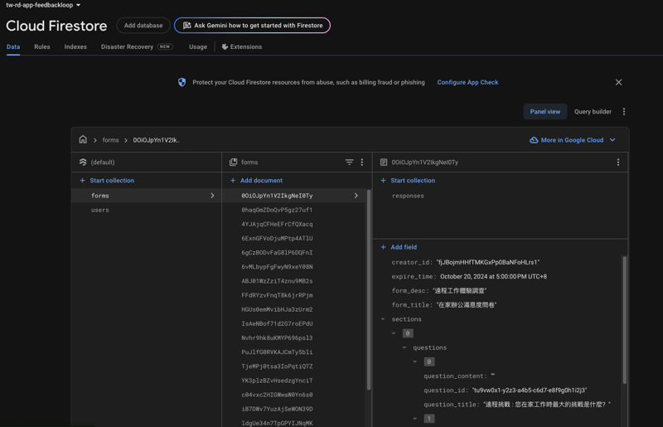Screen dimensions: 663x427
Task: Open project selector tw-rd-app-feedbackloop
Action: tap(43, 5)
